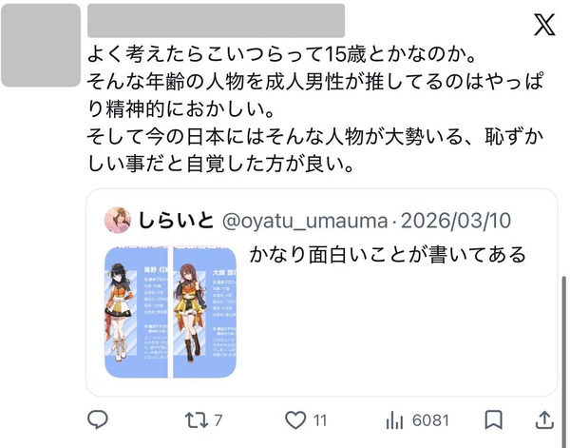Open the share upload icon
570x448 pixels.
(x=544, y=420)
